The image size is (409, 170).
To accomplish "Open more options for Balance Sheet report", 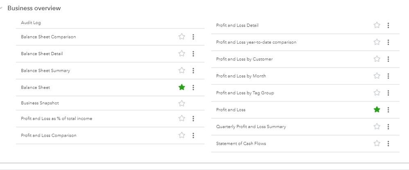I will tap(193, 87).
